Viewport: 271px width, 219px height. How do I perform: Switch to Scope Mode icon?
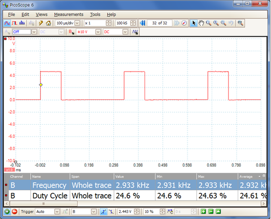pos(7,23)
